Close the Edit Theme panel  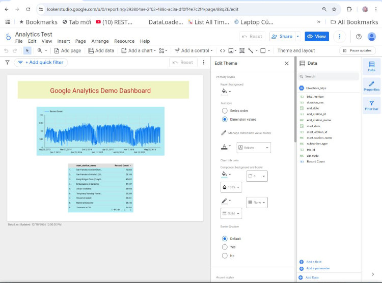(287, 63)
